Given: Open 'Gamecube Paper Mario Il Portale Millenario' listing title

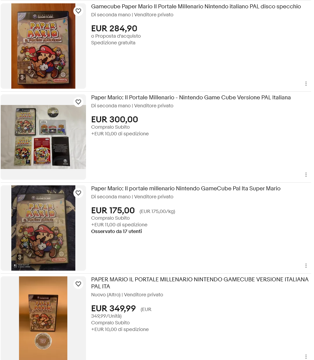Looking at the screenshot, I should 196,6.
